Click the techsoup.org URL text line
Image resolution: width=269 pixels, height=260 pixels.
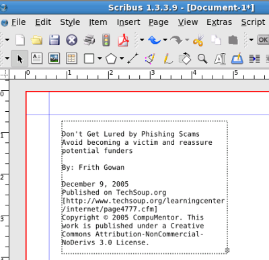[x=143, y=201]
